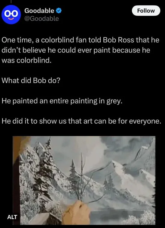Select the "He painted an entire painting in grey" line

click(x=62, y=101)
